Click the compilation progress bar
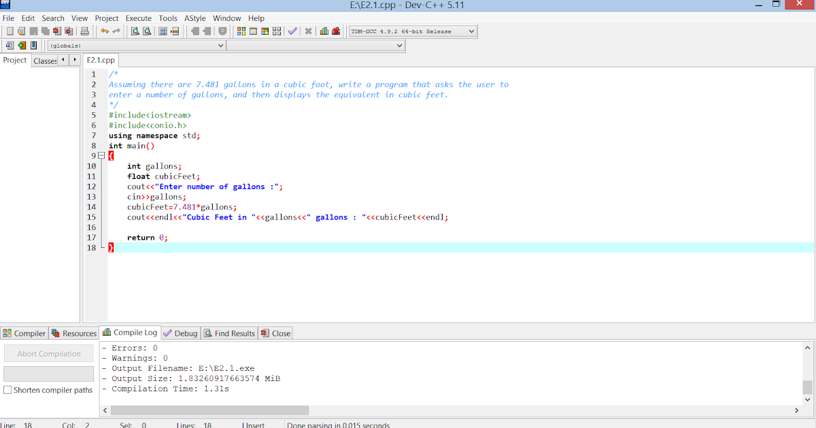816x428 pixels. tap(49, 374)
